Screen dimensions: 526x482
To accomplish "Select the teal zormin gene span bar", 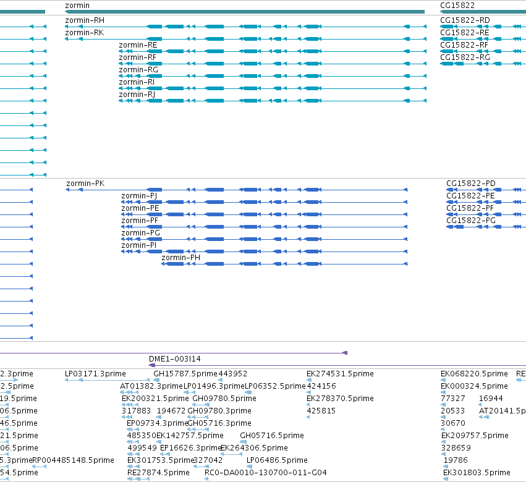I will (245, 12).
